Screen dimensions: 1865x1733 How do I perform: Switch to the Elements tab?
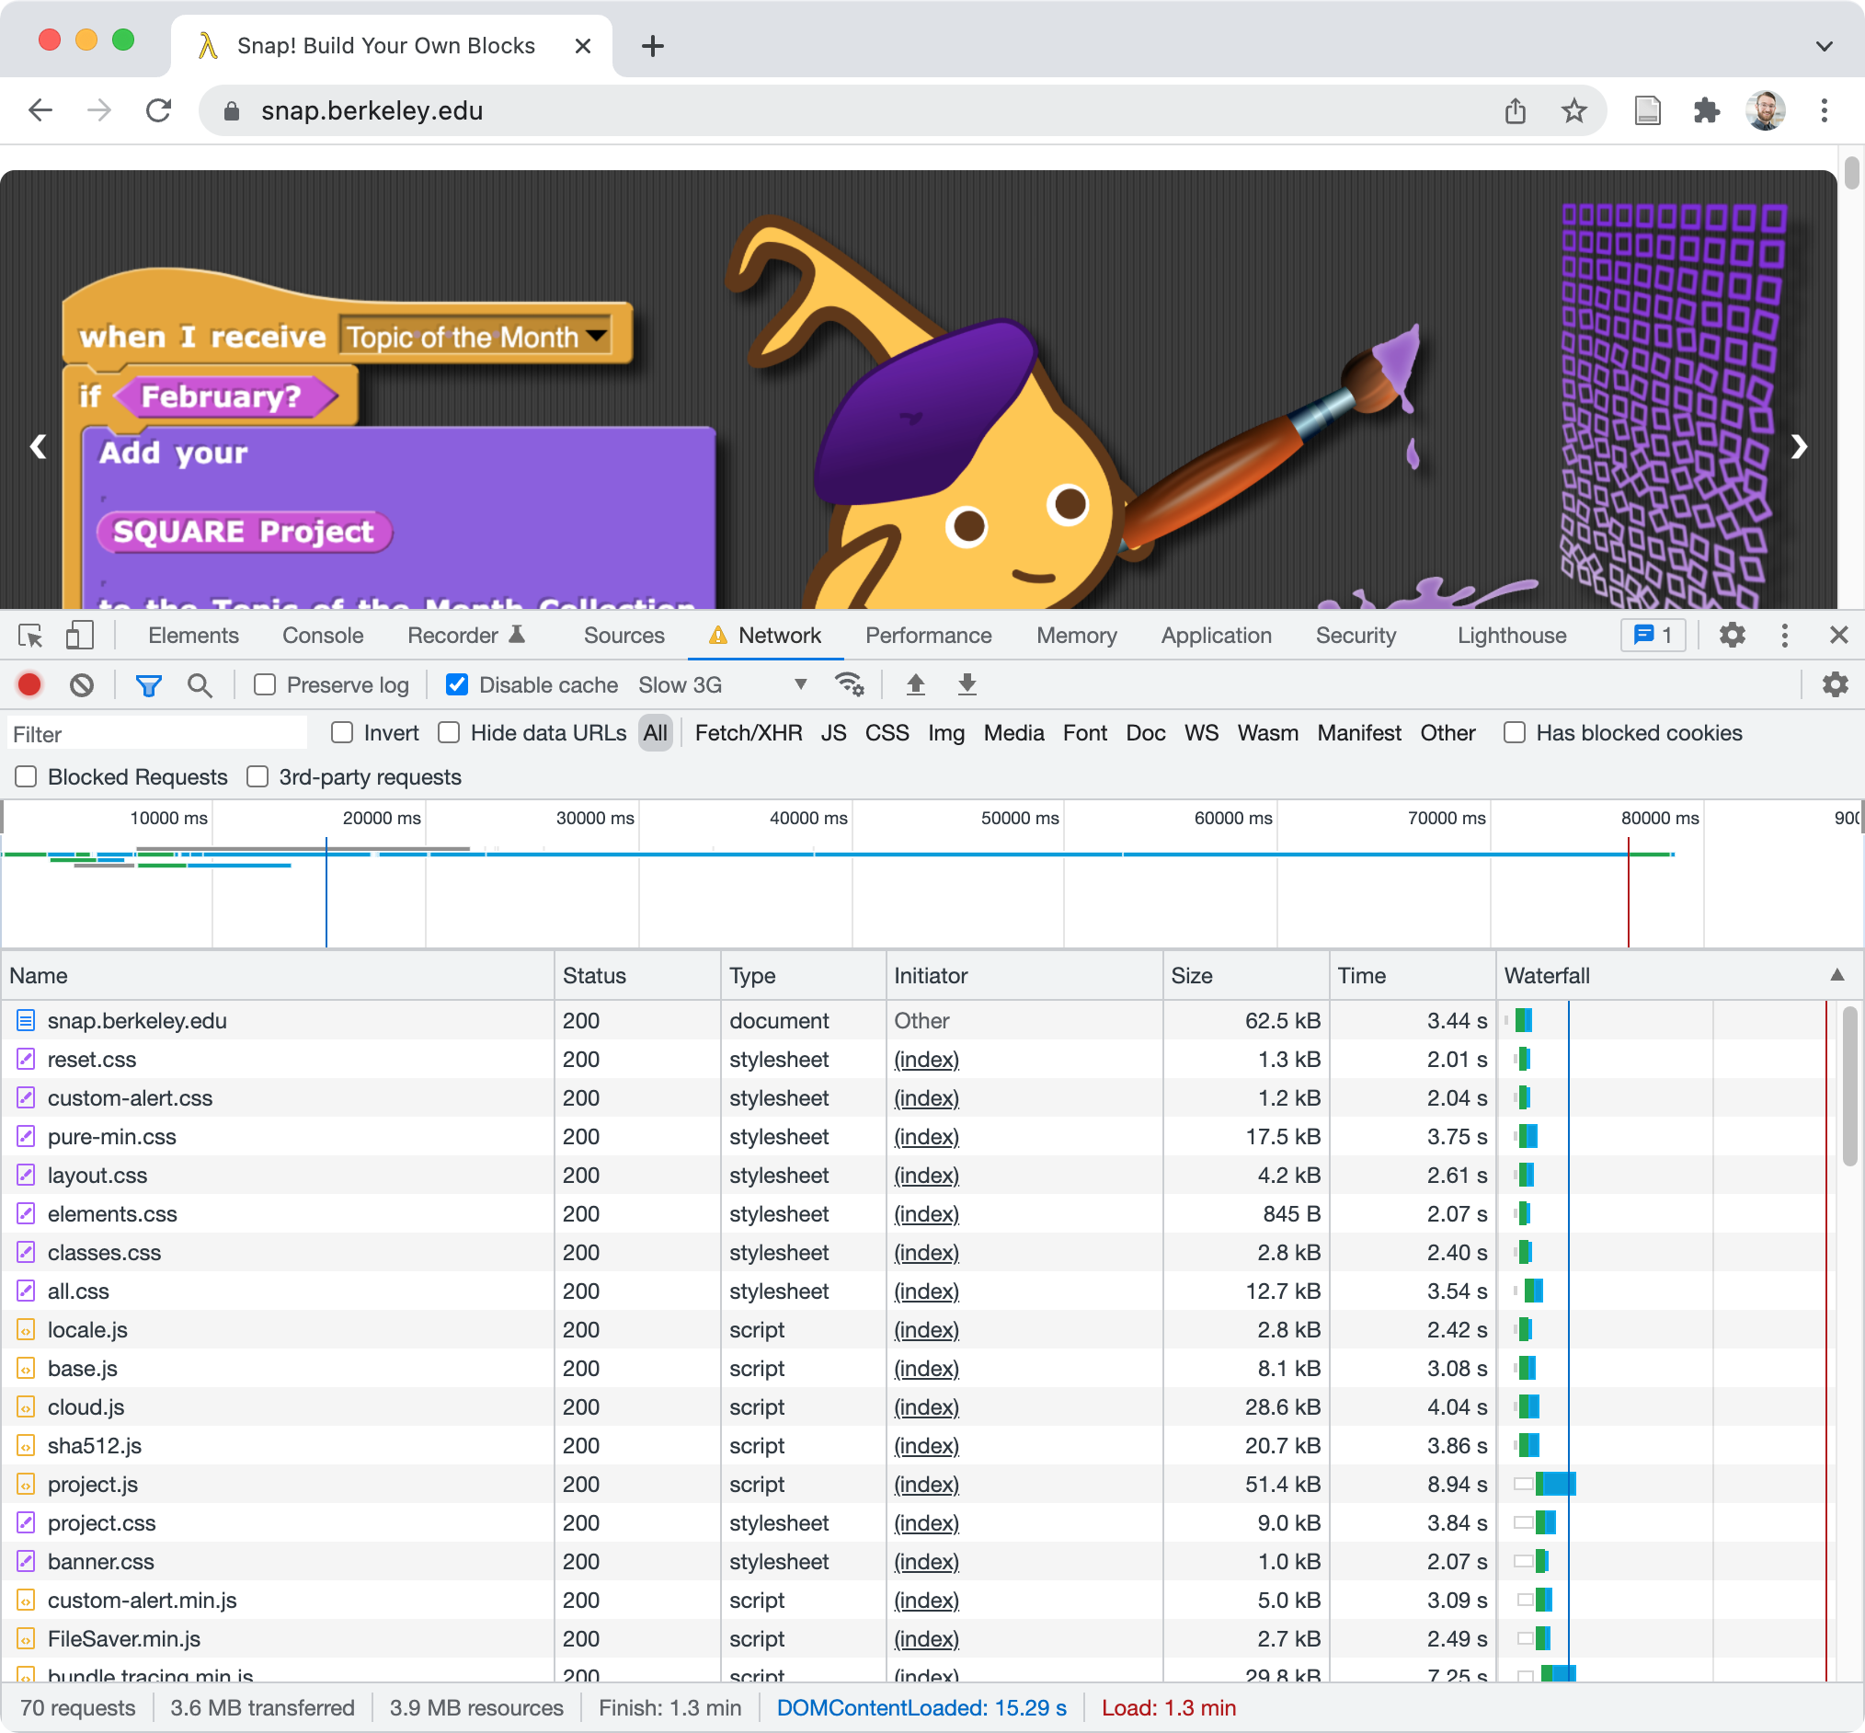(x=193, y=635)
